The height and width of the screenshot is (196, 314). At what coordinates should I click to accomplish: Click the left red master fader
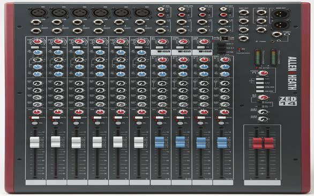click(x=257, y=143)
